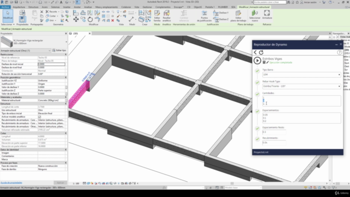350x197 pixels.
Task: Click the Recubrimiento input field
Action: [274, 142]
